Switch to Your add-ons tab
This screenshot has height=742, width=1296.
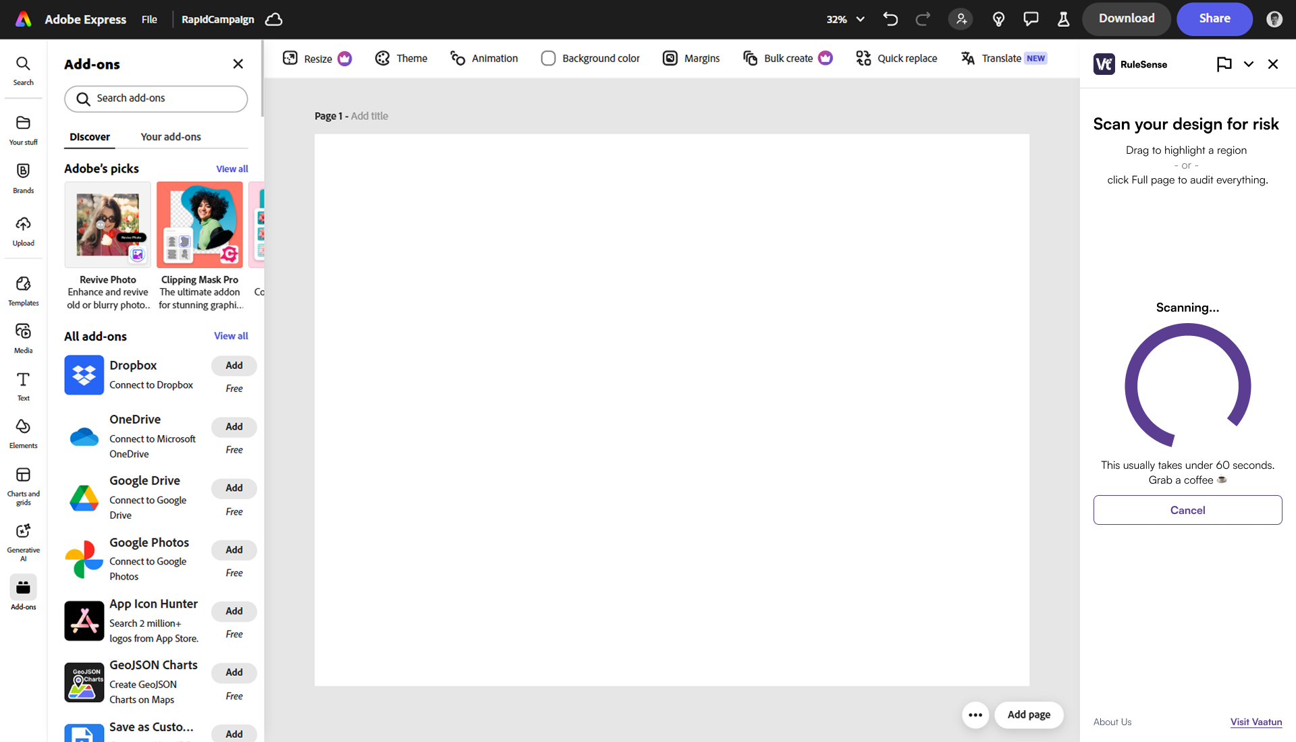171,137
